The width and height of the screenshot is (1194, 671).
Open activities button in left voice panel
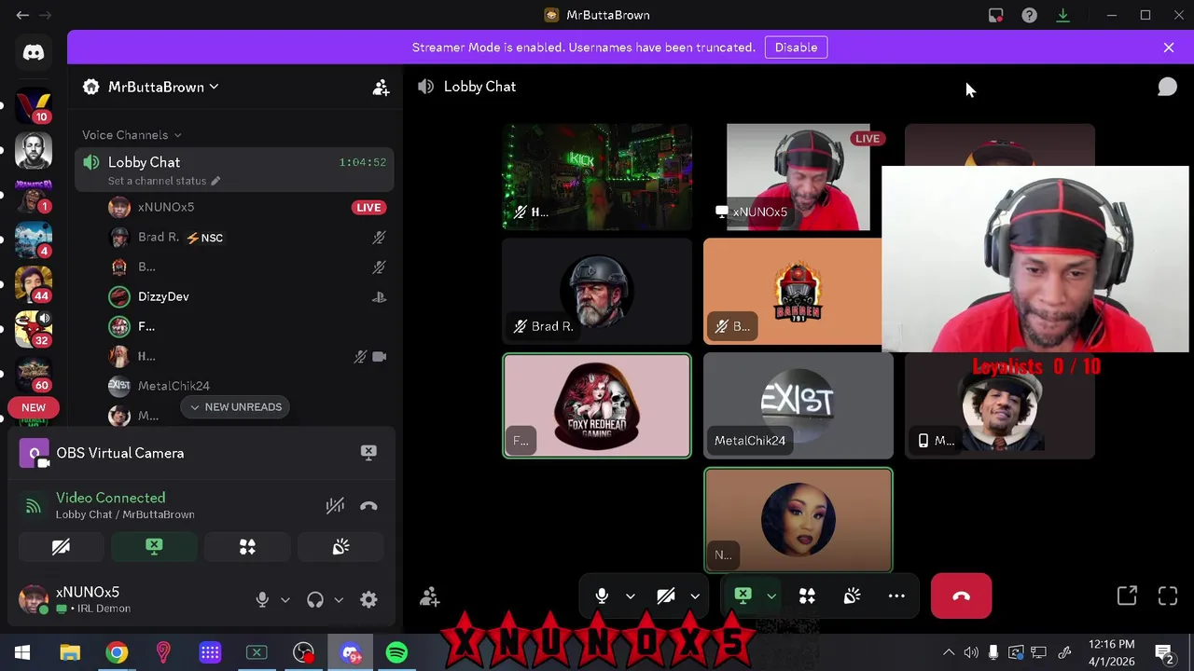pos(247,547)
